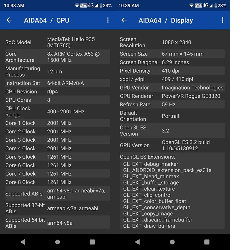Tap back arrow in AIDA64 Display screen
This screenshot has height=250, width=250.
(124, 20)
